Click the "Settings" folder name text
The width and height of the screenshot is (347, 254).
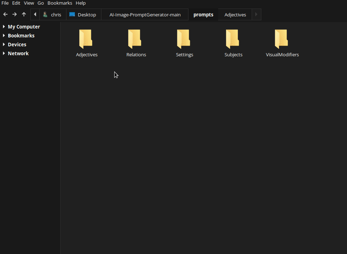pos(184,55)
